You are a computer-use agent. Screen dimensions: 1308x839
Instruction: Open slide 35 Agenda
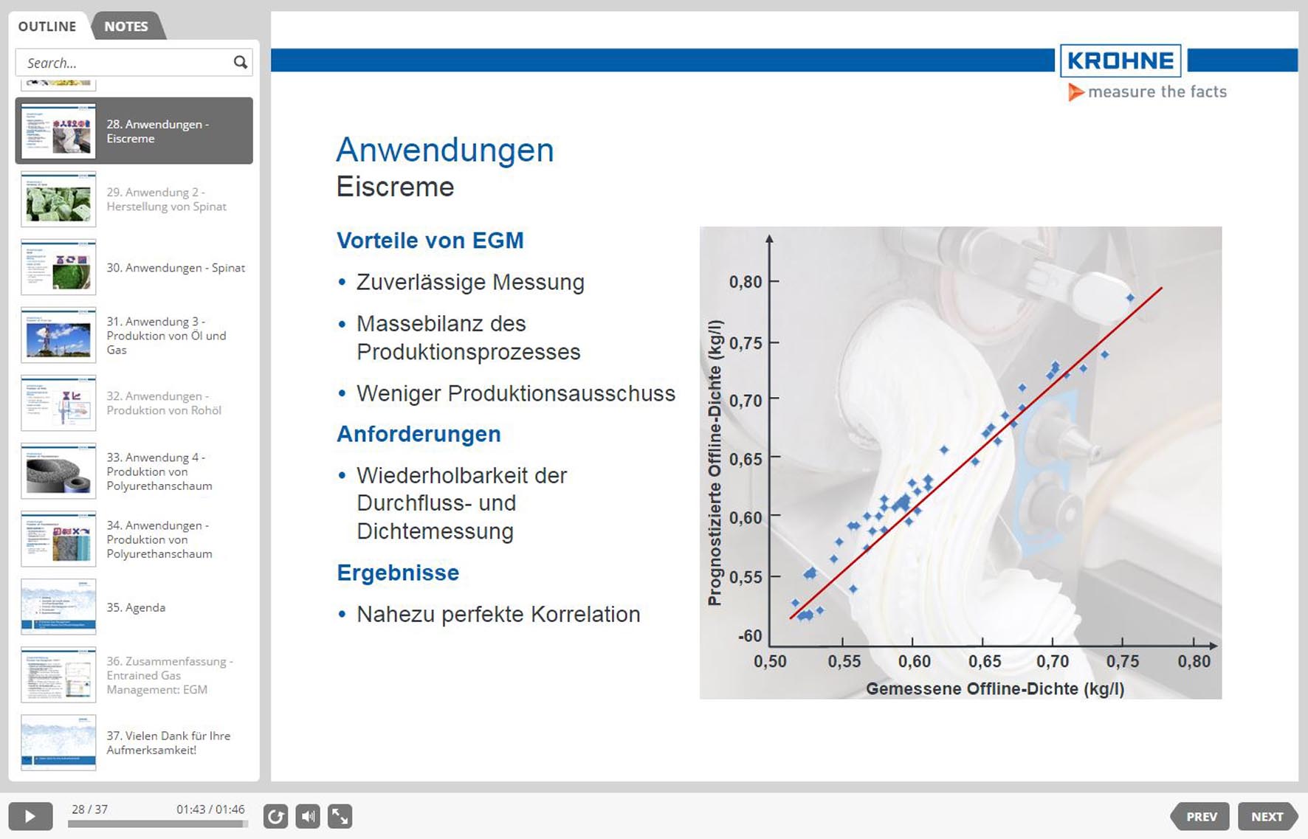(136, 607)
